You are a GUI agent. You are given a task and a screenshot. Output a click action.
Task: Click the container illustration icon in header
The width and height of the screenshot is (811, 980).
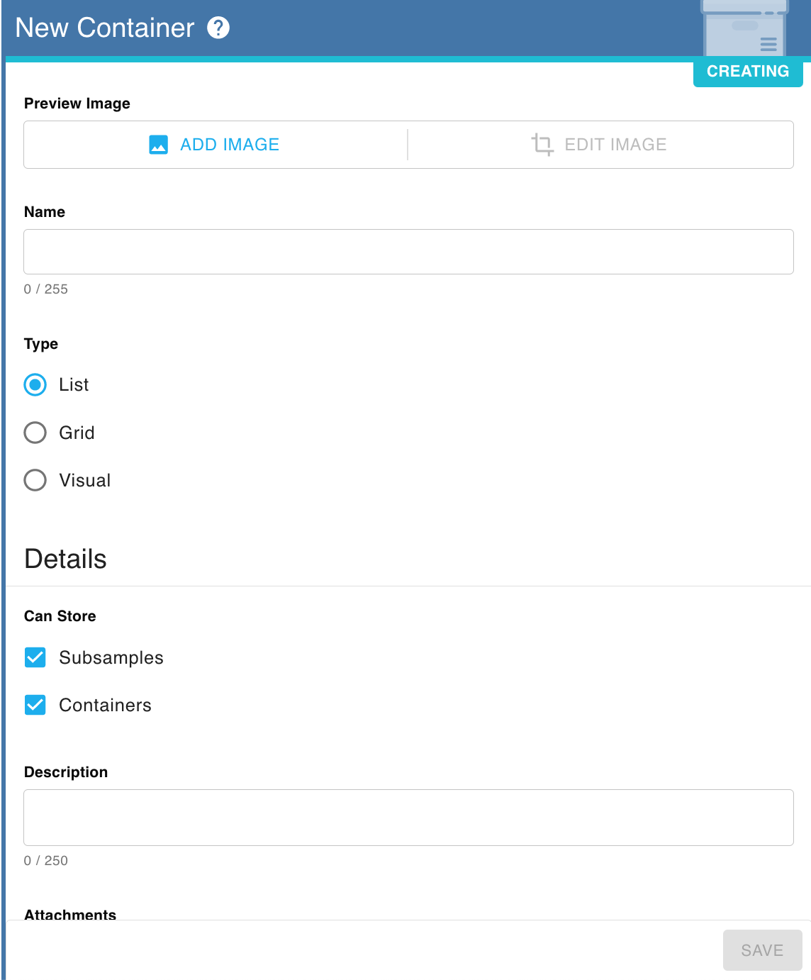point(744,28)
